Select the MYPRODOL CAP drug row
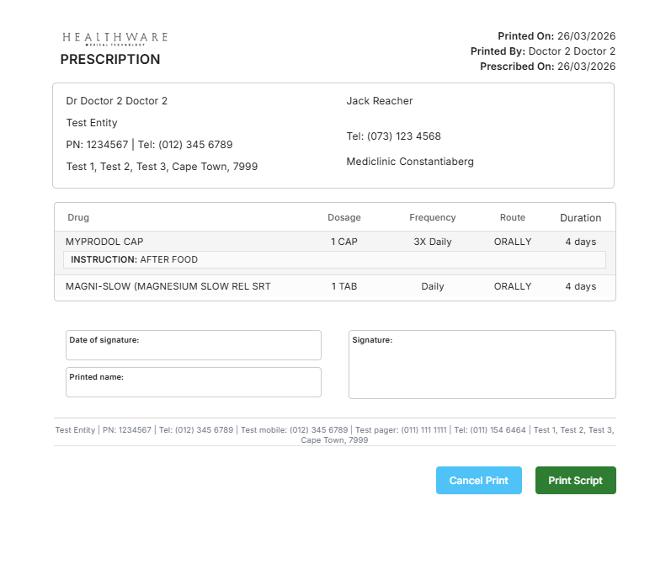Viewport: 671px width, 575px height. (x=335, y=242)
